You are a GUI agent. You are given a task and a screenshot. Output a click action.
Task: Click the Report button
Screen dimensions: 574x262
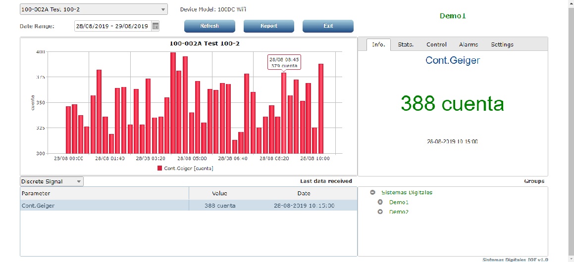268,26
